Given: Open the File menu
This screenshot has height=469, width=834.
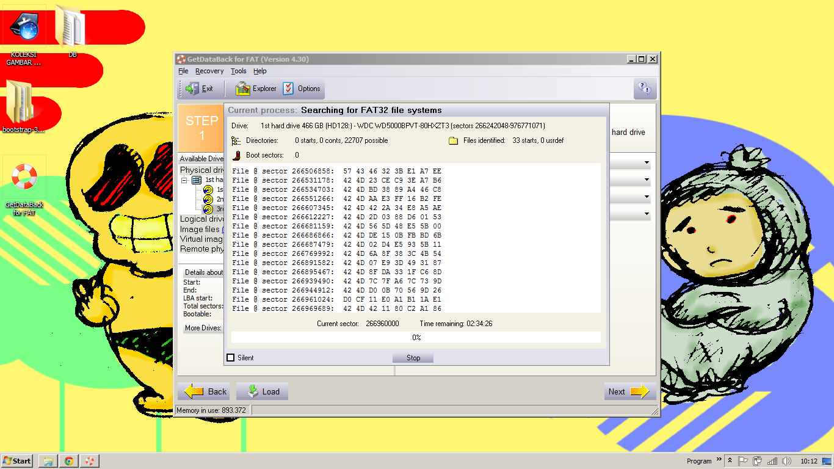Looking at the screenshot, I should click(183, 71).
